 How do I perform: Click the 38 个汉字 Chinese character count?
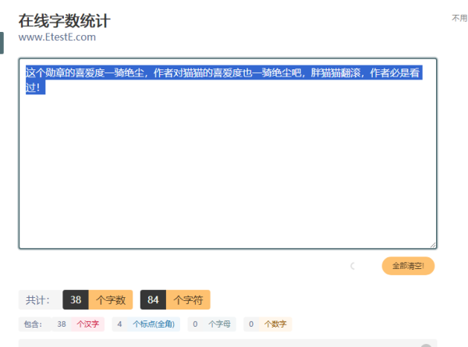[78, 324]
